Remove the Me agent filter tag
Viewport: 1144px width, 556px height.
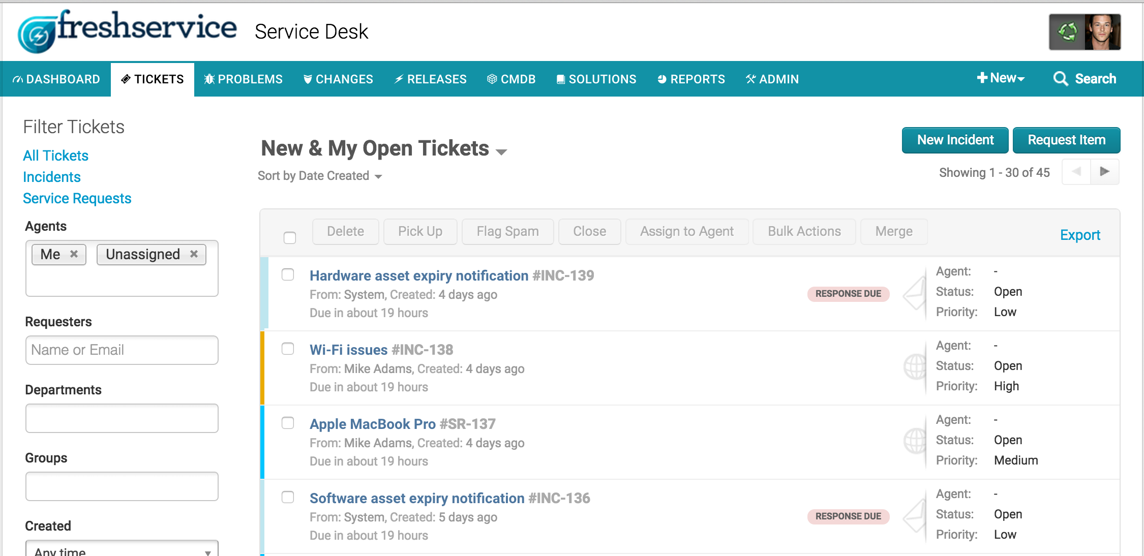pos(74,254)
